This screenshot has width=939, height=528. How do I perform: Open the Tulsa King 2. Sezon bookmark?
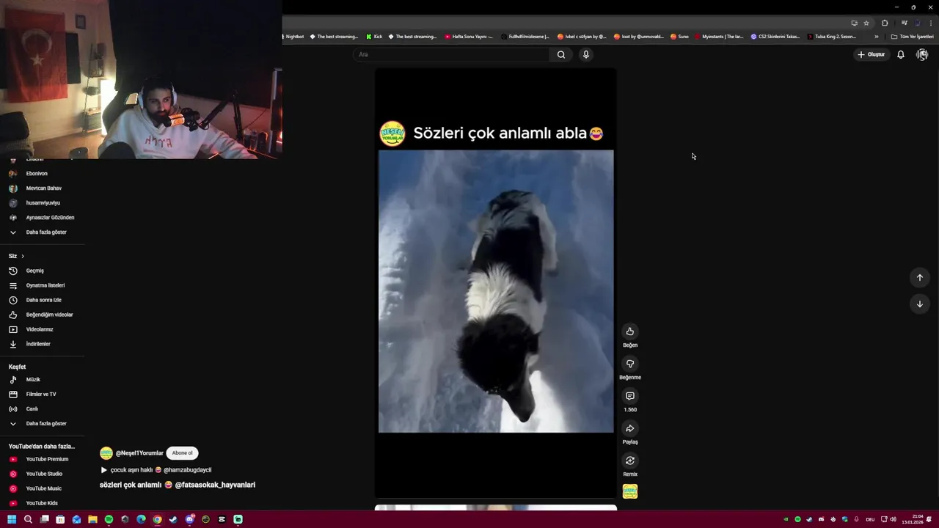pyautogui.click(x=831, y=37)
